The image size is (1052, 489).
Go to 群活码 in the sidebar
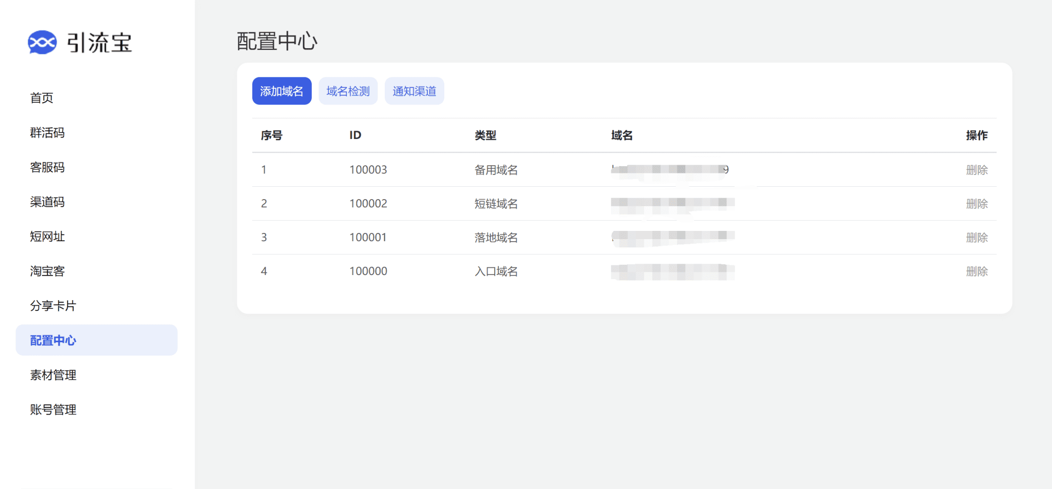tap(47, 133)
